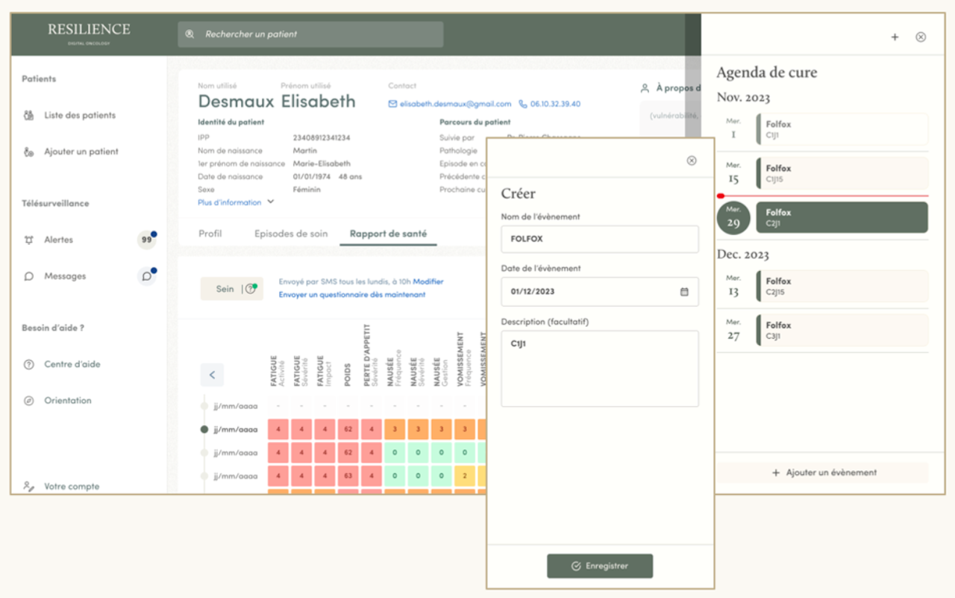Expand Plus d'information patient details
This screenshot has height=598, width=955.
click(236, 202)
